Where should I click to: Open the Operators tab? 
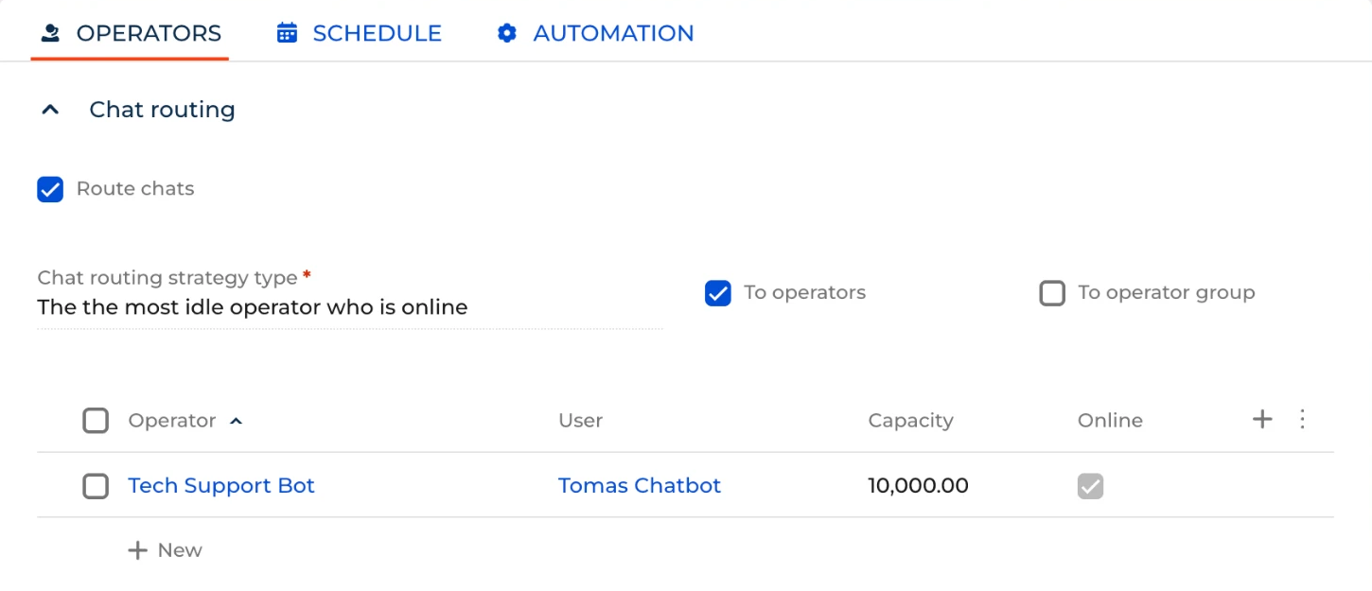(x=131, y=33)
